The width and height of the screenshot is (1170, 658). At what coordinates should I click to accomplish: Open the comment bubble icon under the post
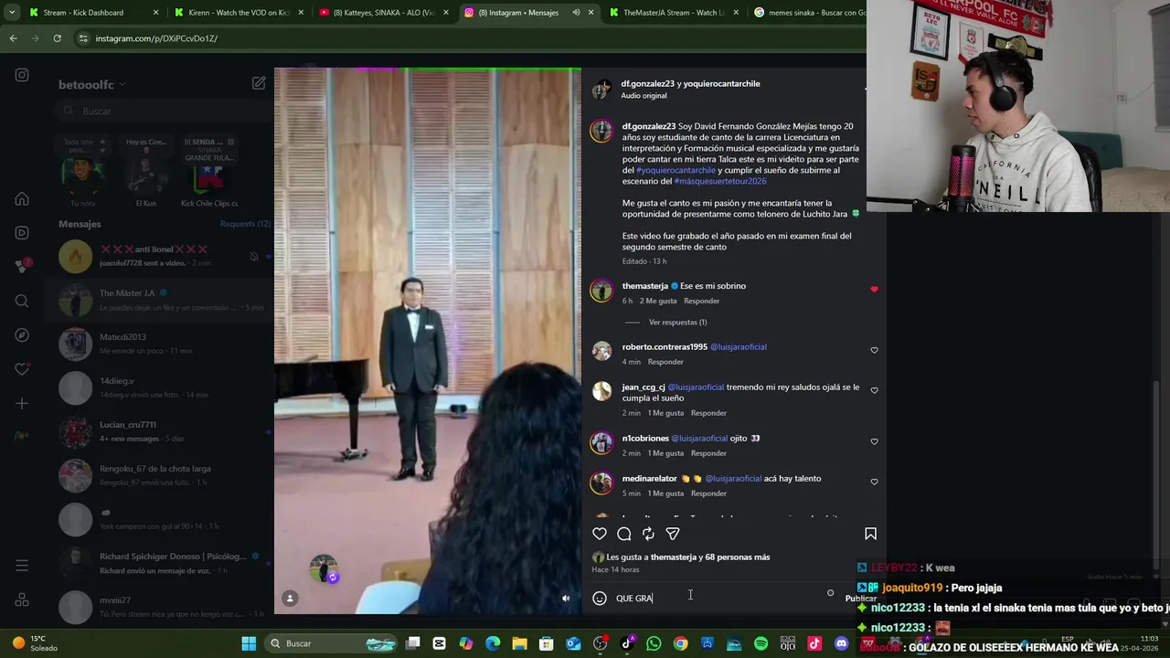pyautogui.click(x=624, y=534)
